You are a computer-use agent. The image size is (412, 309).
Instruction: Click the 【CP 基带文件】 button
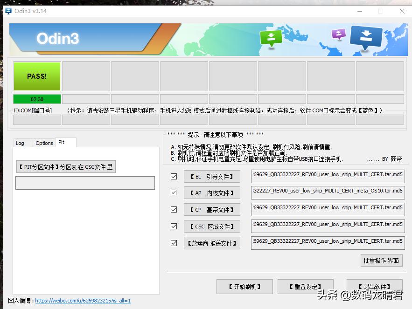(x=212, y=209)
